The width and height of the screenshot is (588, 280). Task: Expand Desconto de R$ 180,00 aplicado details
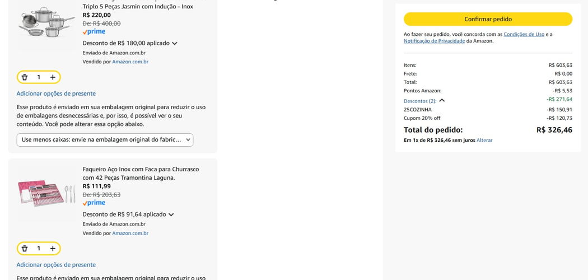coord(130,43)
